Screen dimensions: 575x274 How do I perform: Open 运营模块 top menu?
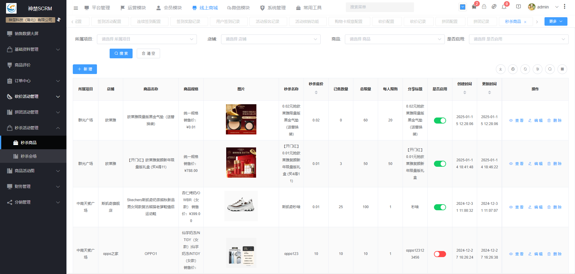(133, 8)
